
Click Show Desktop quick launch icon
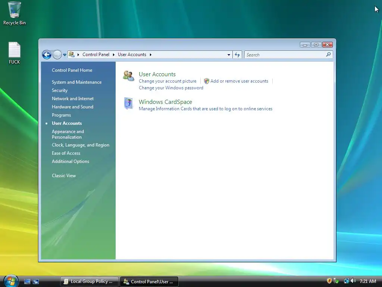tap(27, 282)
